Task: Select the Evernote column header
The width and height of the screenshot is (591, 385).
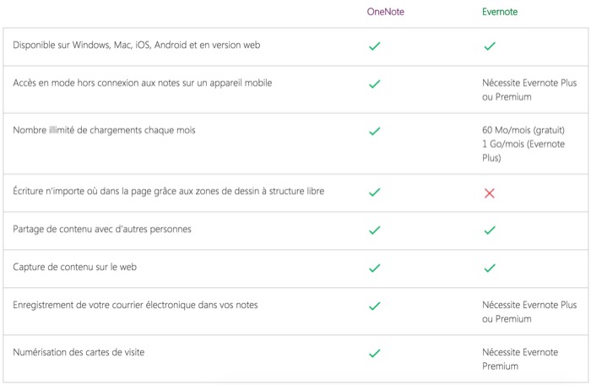Action: [x=500, y=12]
